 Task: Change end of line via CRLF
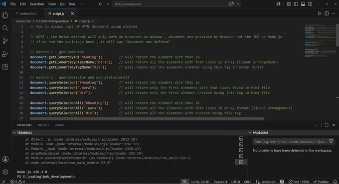click(248, 182)
